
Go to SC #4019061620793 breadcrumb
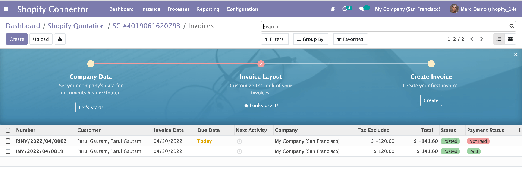(147, 26)
